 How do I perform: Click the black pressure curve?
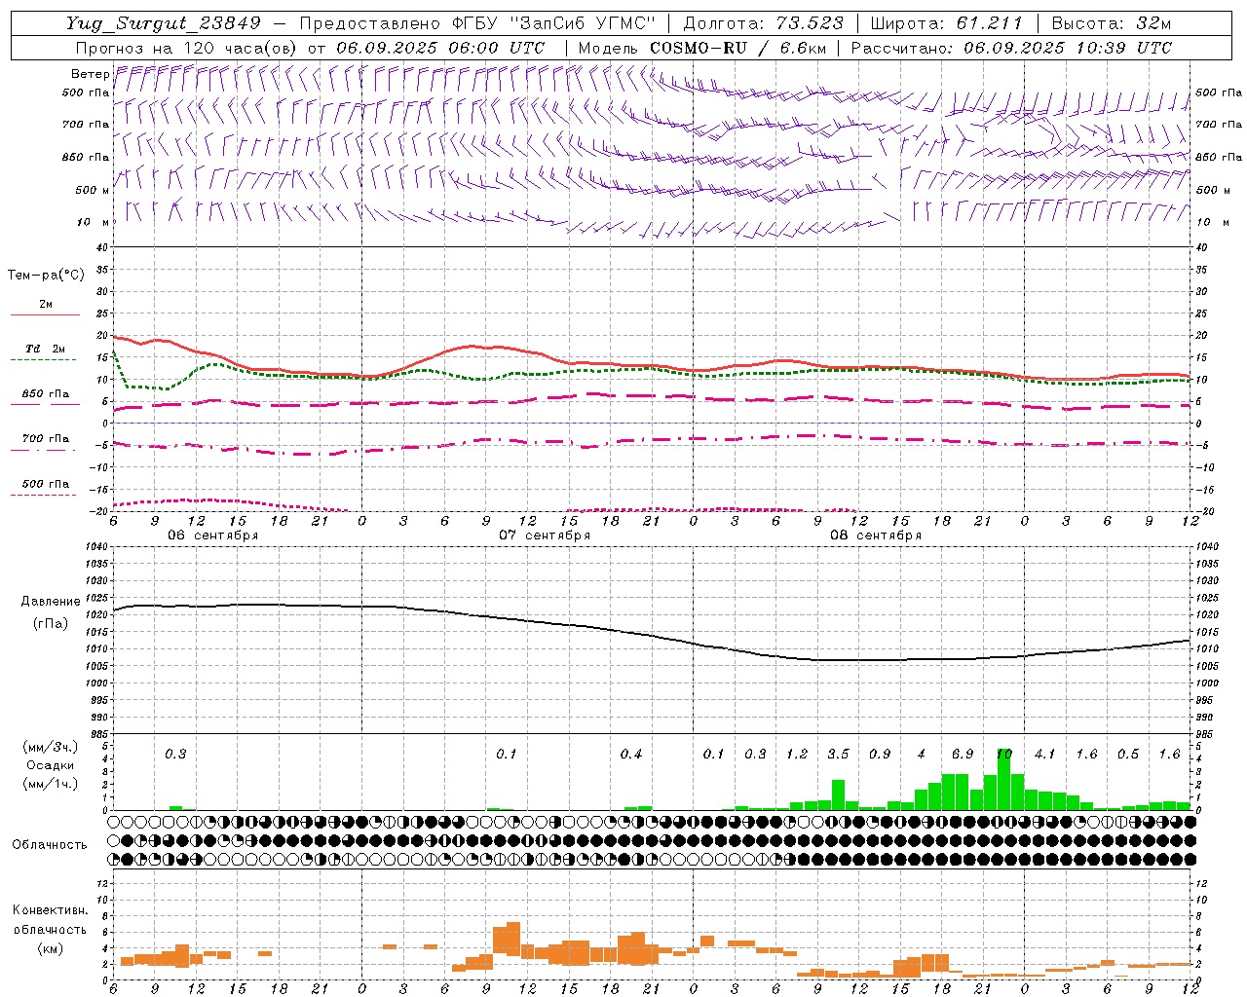tap(652, 635)
